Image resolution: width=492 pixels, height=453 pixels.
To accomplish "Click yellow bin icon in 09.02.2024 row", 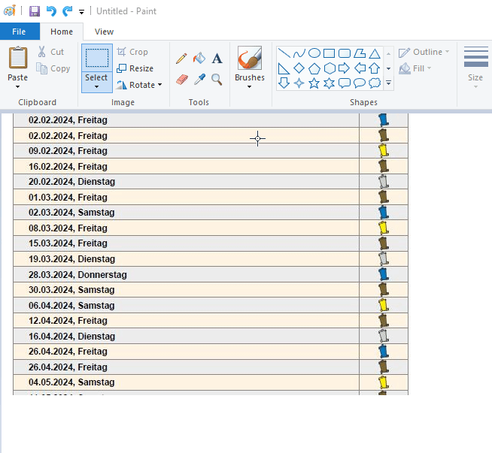I will [384, 151].
